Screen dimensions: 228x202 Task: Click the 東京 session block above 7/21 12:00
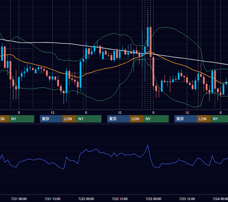coord(51,119)
